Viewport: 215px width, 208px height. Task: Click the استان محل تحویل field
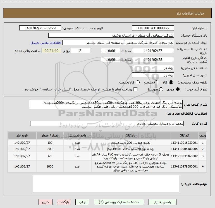coord(153,68)
